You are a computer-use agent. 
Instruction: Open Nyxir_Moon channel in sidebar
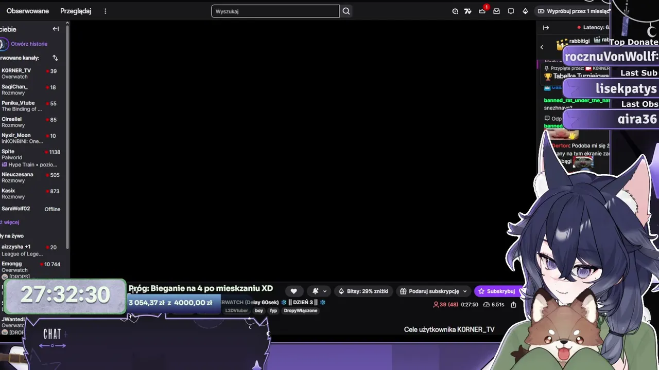coord(31,138)
